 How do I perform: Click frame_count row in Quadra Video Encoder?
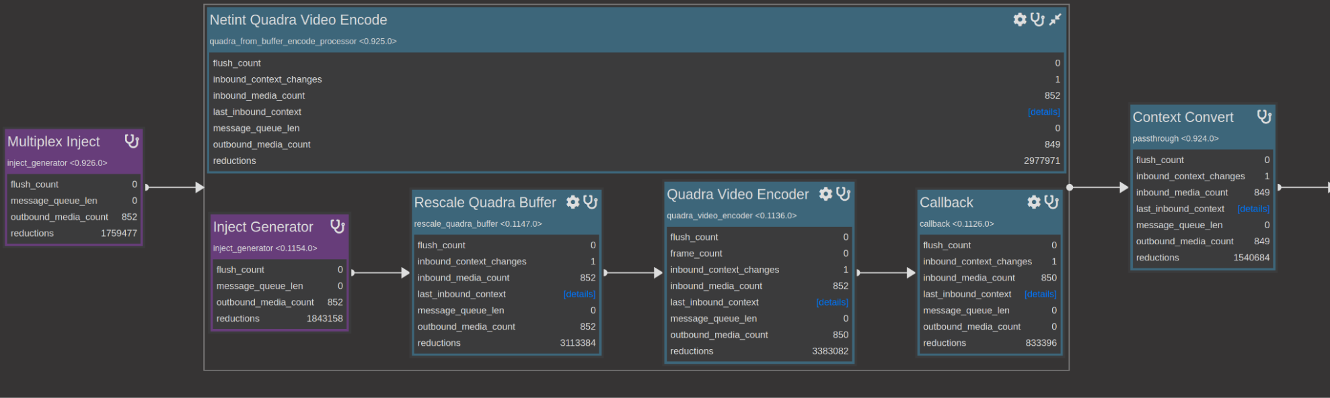760,254
